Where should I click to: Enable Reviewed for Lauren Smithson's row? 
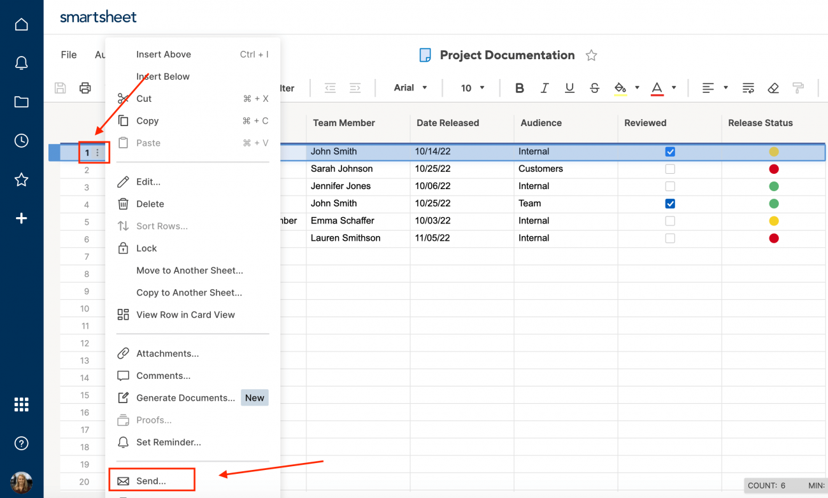tap(670, 238)
